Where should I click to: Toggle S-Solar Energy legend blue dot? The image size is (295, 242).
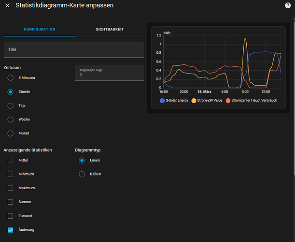coord(162,101)
